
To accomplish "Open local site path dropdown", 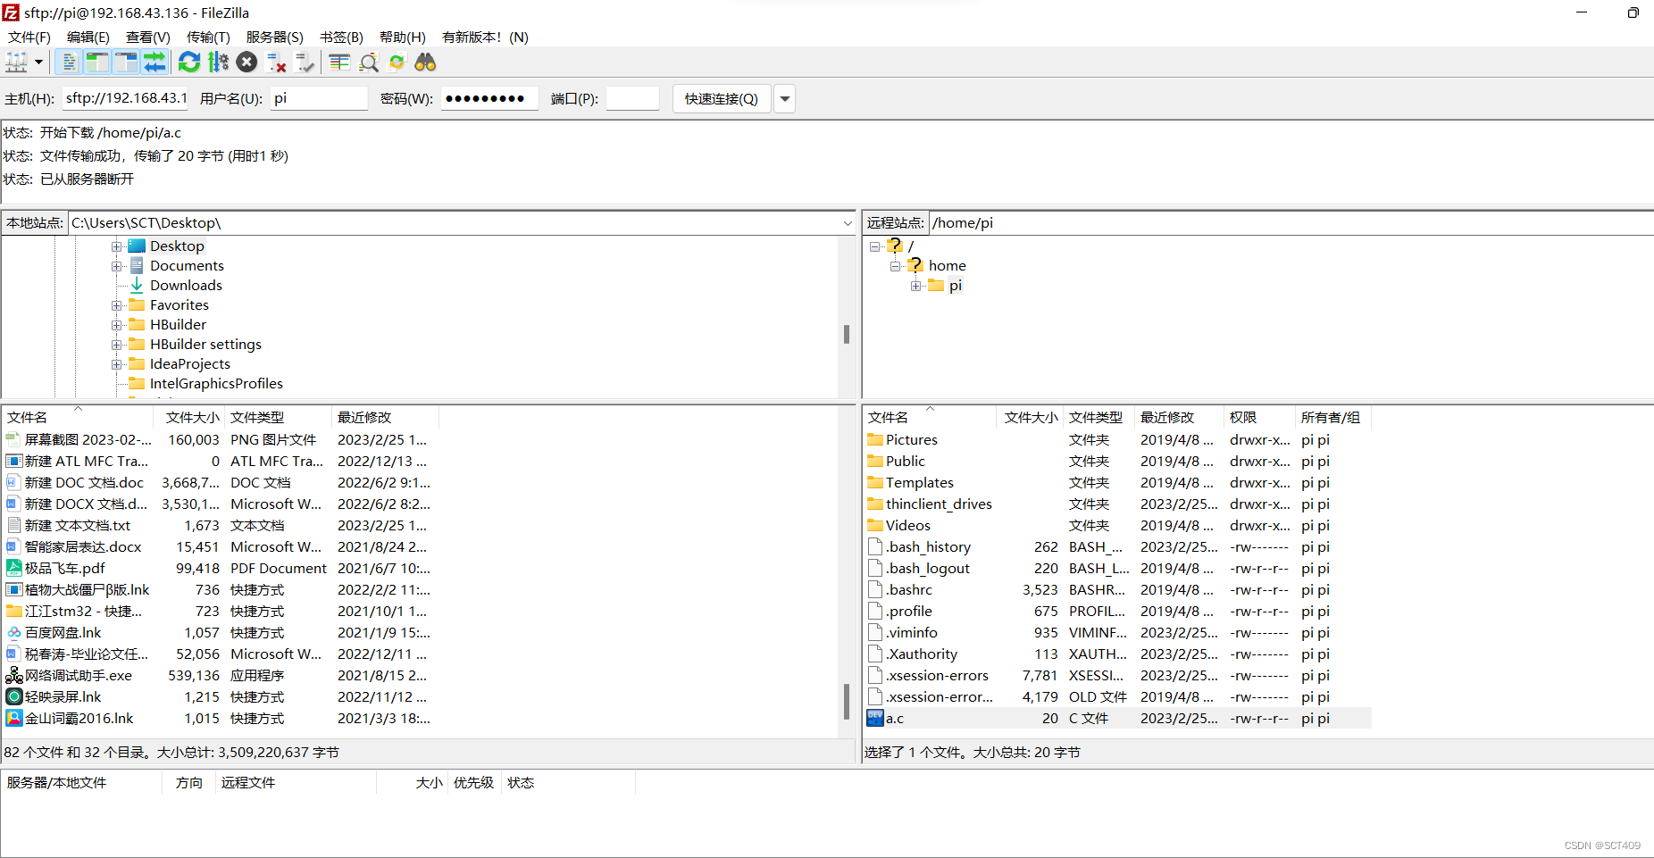I will (848, 223).
